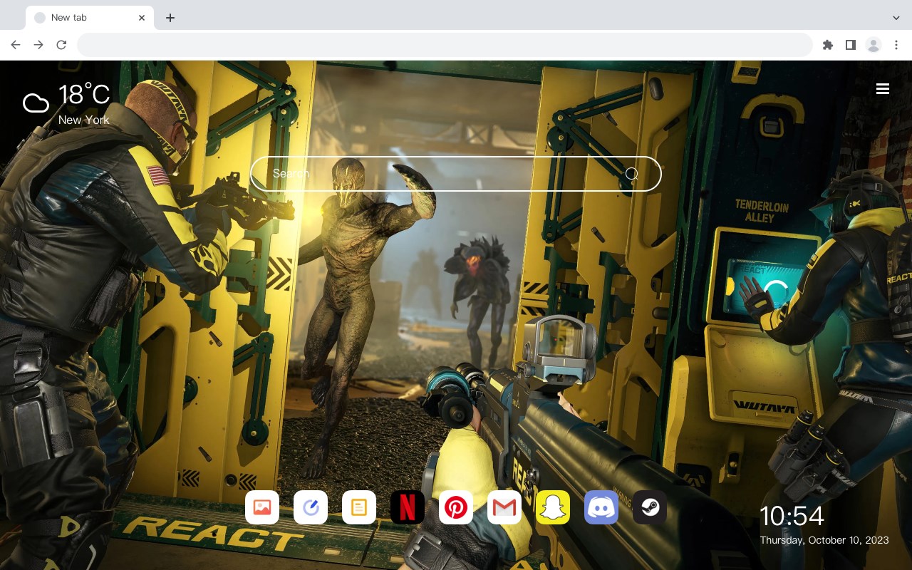Open the Gmail shortcut

[x=504, y=507]
